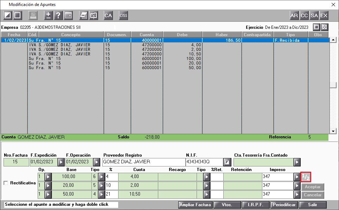Open Tipo arrow next to value 4
This screenshot has width=339, height=210.
(101, 195)
